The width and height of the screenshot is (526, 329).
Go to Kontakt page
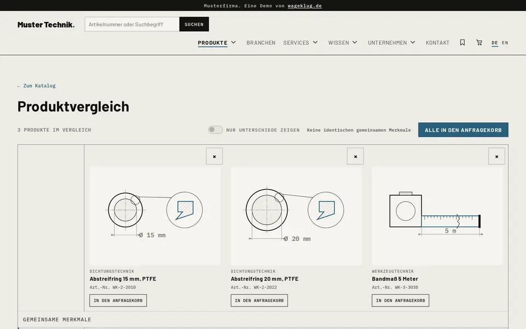coord(437,43)
